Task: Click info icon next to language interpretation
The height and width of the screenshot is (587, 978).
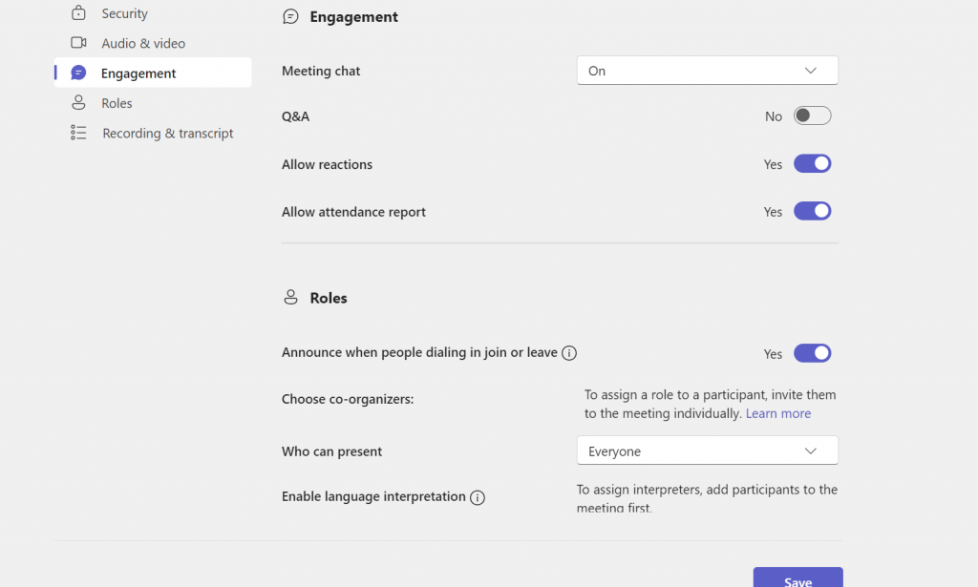Action: 478,497
